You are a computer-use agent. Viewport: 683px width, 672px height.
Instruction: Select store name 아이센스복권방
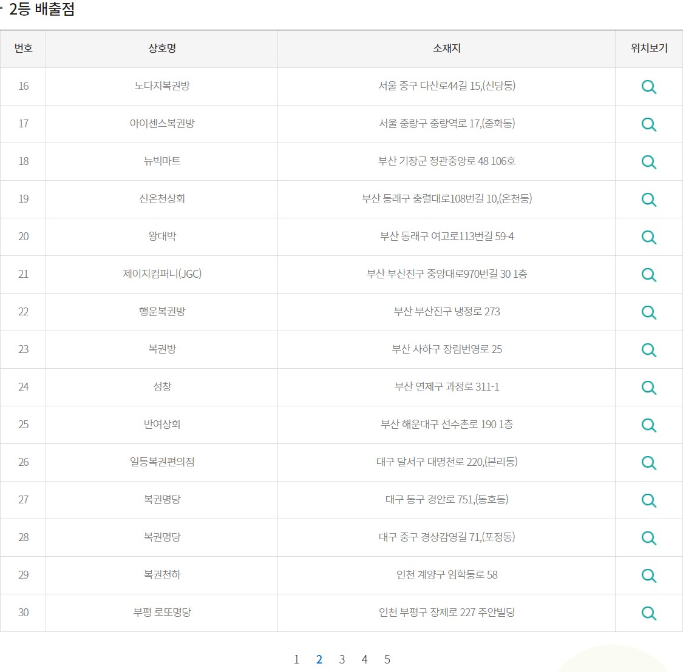[162, 123]
